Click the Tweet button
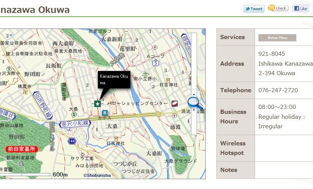The height and width of the screenshot is (189, 313). click(x=254, y=9)
